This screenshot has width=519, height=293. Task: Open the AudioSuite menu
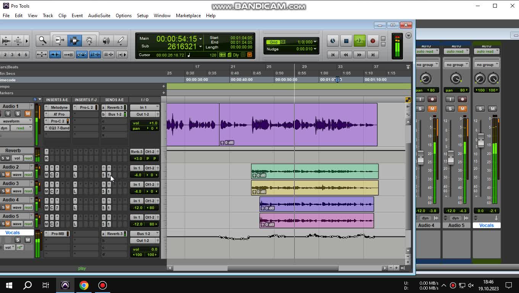pos(99,16)
